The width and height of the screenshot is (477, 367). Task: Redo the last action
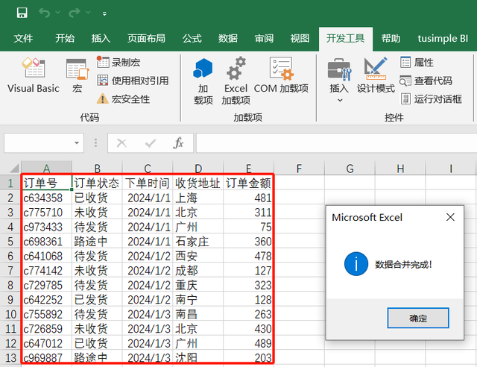75,13
